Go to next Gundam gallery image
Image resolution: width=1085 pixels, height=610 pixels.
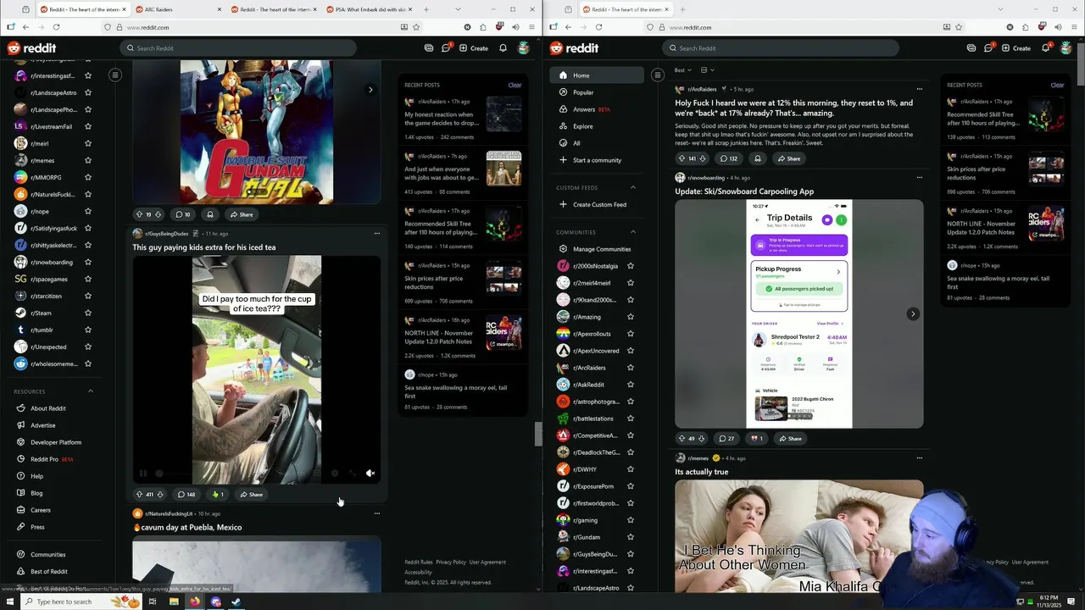coord(370,90)
